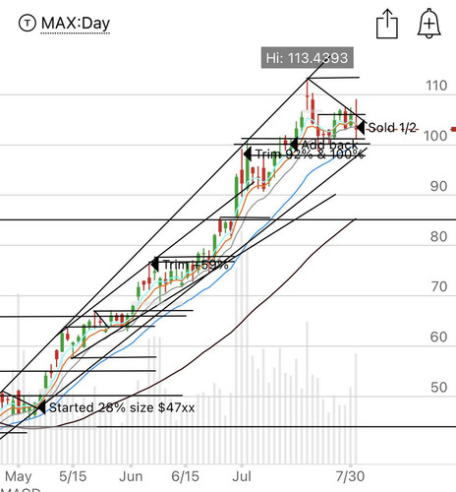
Task: Tap the 7/30 date axis label
Action: click(x=350, y=476)
